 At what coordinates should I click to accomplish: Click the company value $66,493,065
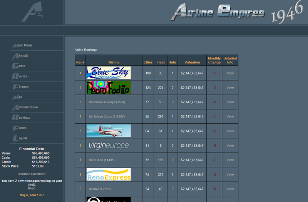click(41, 153)
